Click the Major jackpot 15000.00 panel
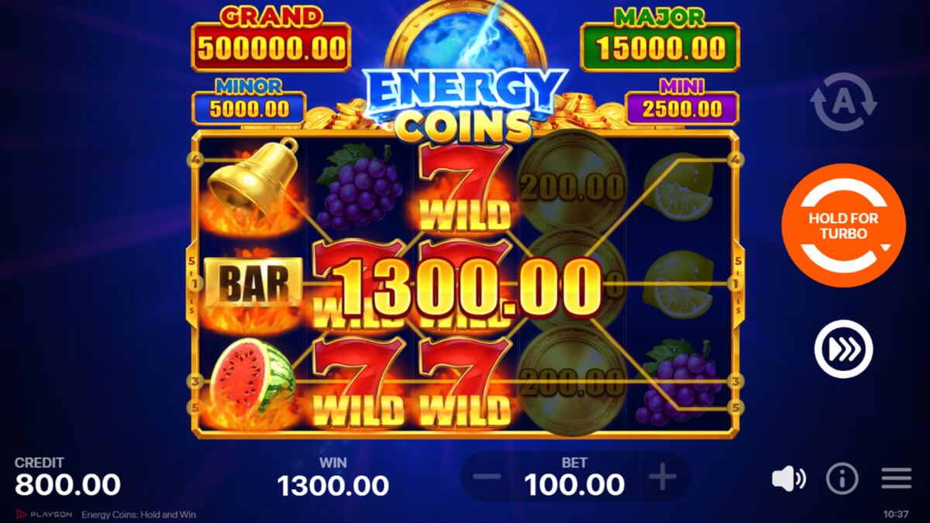 pyautogui.click(x=660, y=47)
